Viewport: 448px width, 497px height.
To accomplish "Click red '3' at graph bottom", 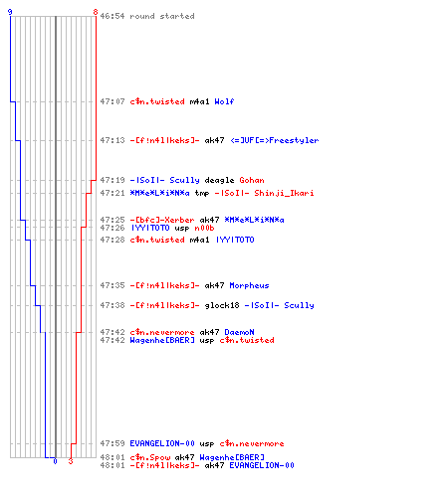I will pos(71,461).
